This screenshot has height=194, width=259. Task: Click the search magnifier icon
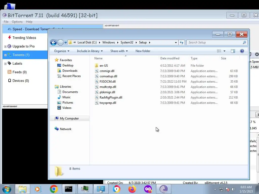pyautogui.click(x=245, y=42)
